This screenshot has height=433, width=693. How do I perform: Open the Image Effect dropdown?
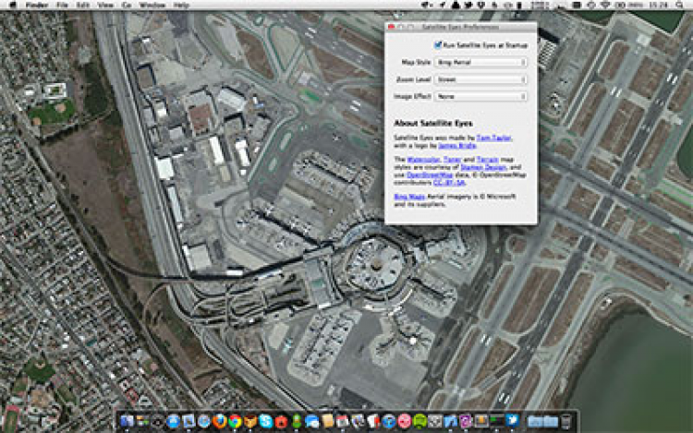[480, 96]
